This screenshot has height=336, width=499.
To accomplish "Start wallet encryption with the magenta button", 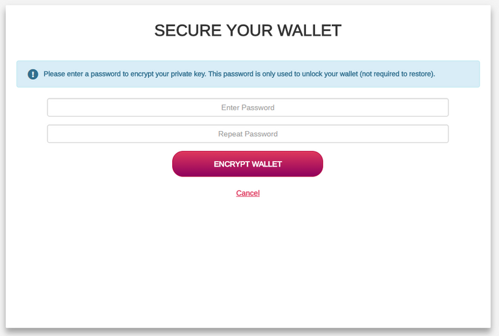I will (x=248, y=164).
